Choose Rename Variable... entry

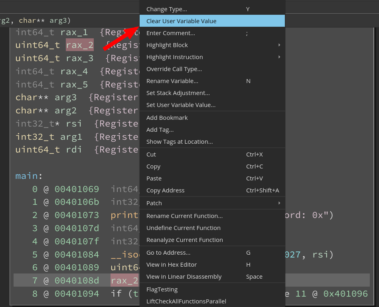(212, 81)
